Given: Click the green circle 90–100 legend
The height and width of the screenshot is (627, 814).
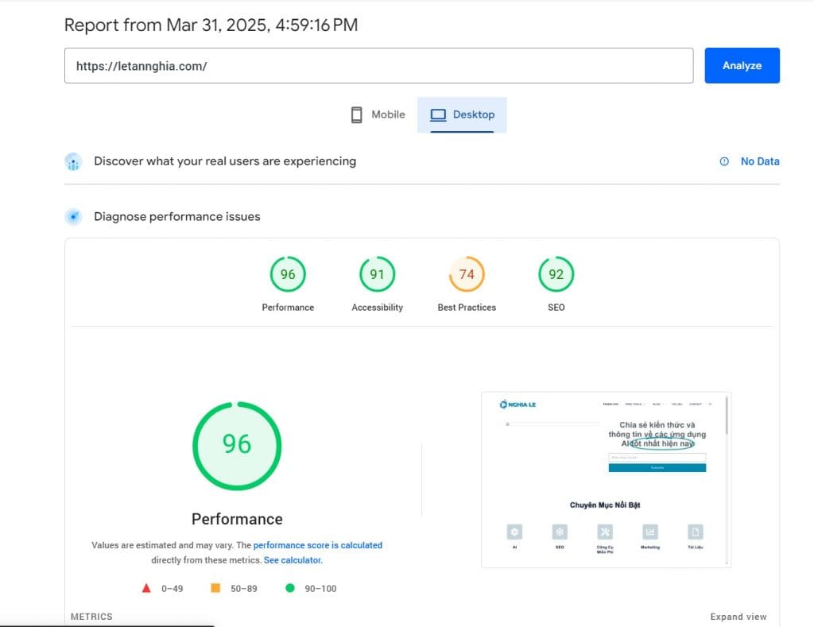Looking at the screenshot, I should tap(290, 589).
